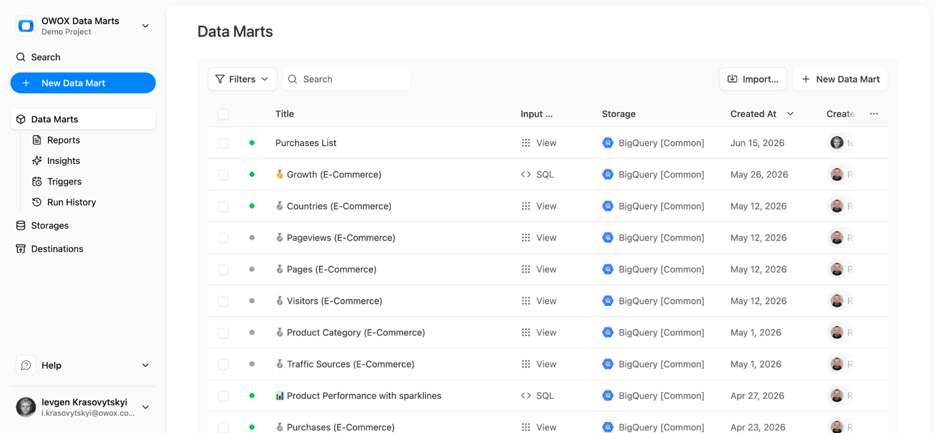The width and height of the screenshot is (935, 433).
Task: Check the Pageviews (E-Commerce) row checkbox
Action: click(223, 238)
